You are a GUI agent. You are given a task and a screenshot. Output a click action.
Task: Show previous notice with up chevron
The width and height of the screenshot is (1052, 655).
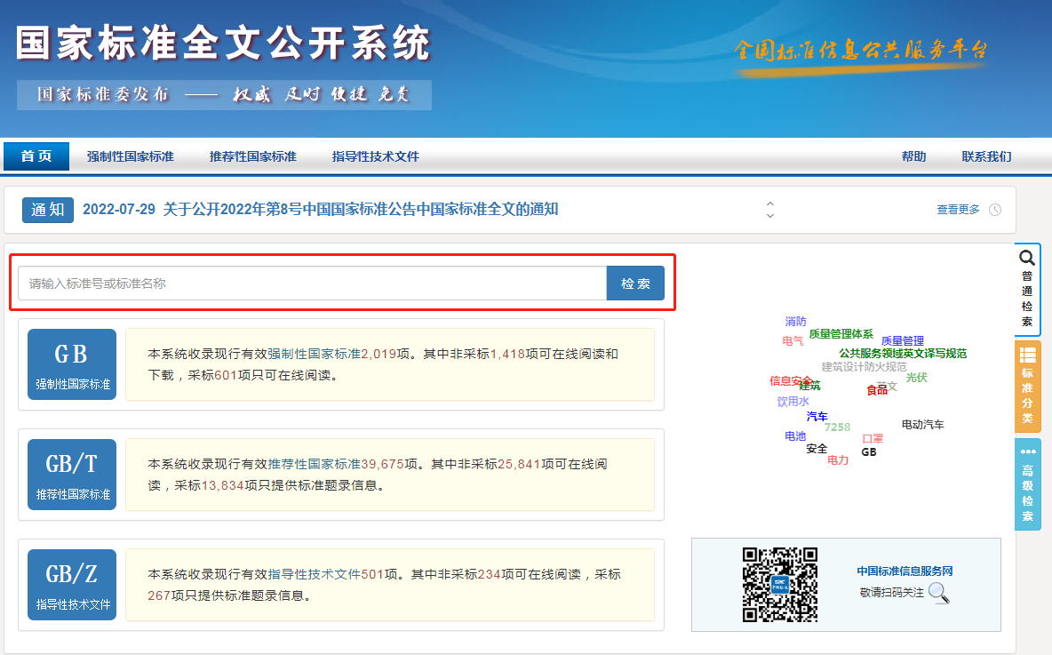click(x=770, y=204)
